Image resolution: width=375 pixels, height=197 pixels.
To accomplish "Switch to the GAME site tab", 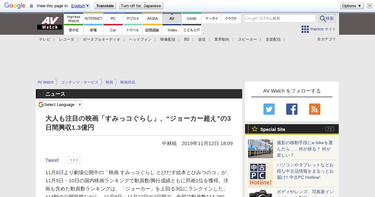I will (x=192, y=18).
